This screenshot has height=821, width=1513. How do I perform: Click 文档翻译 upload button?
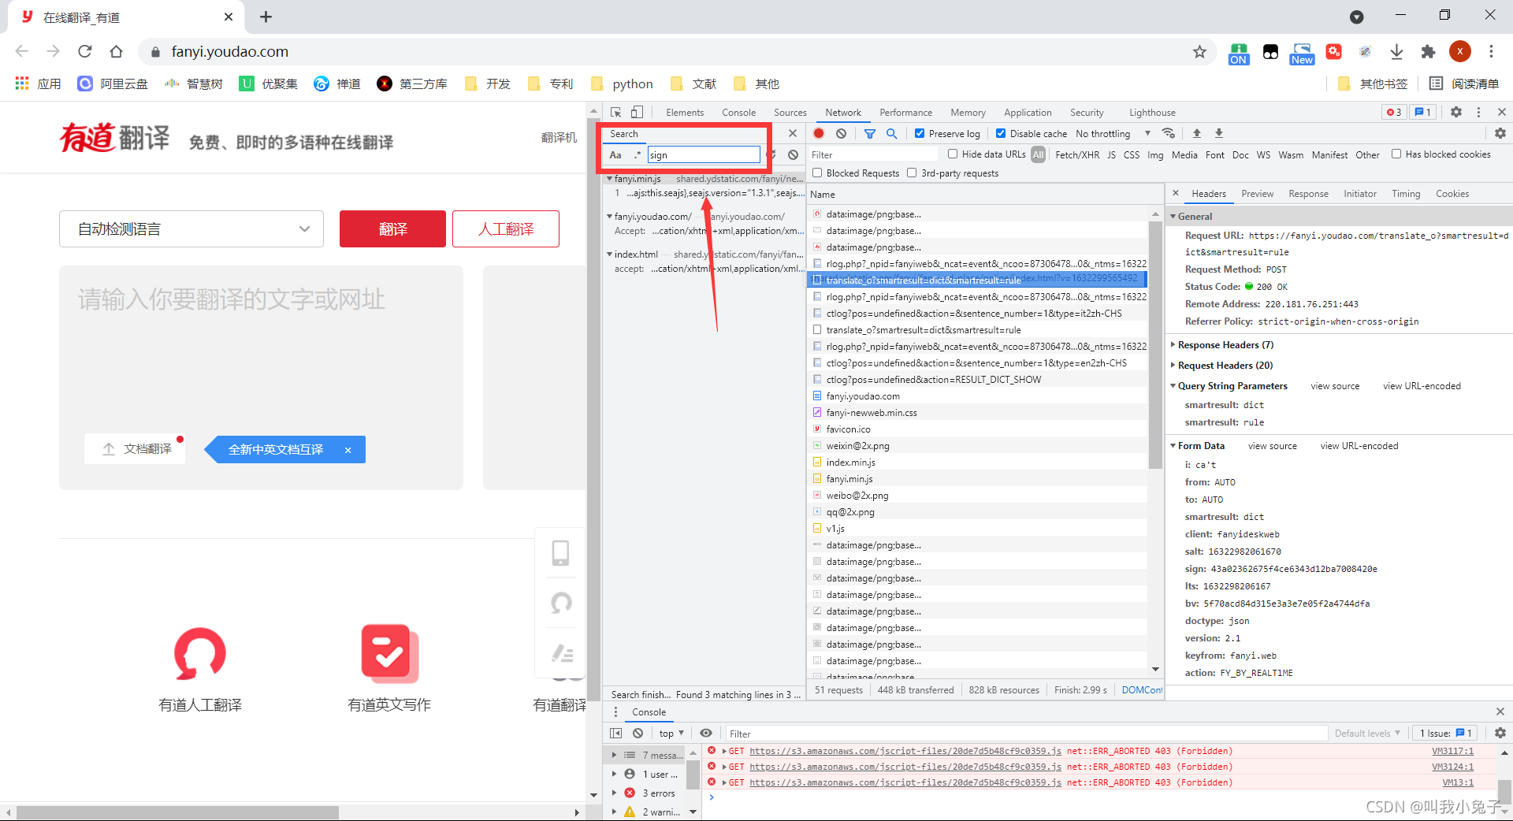136,448
